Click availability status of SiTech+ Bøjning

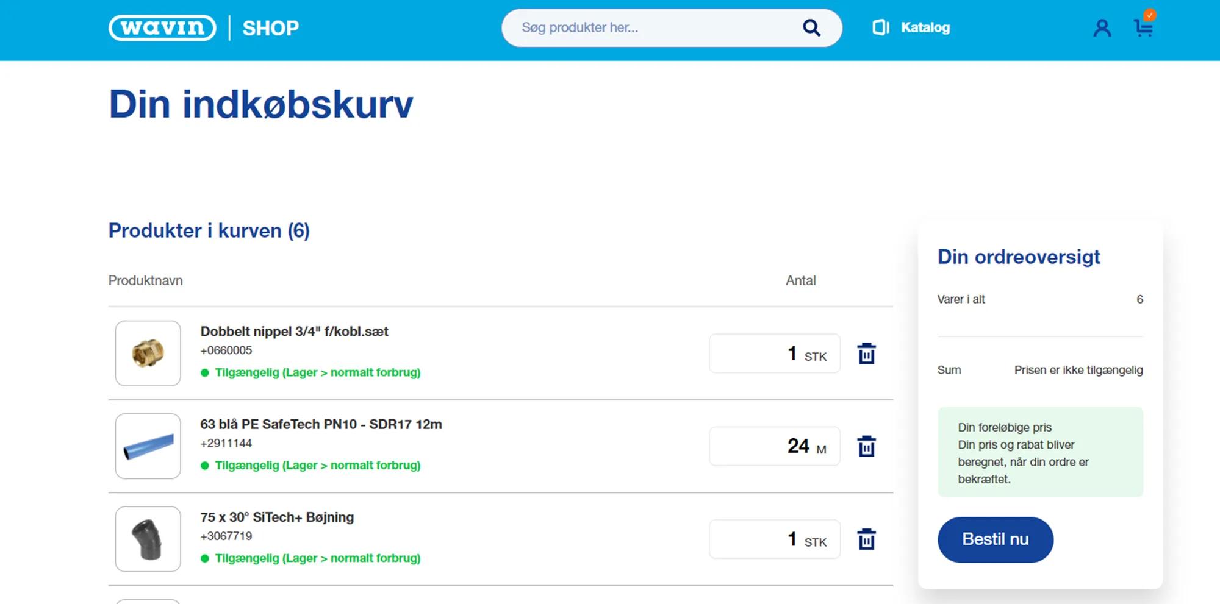[310, 558]
